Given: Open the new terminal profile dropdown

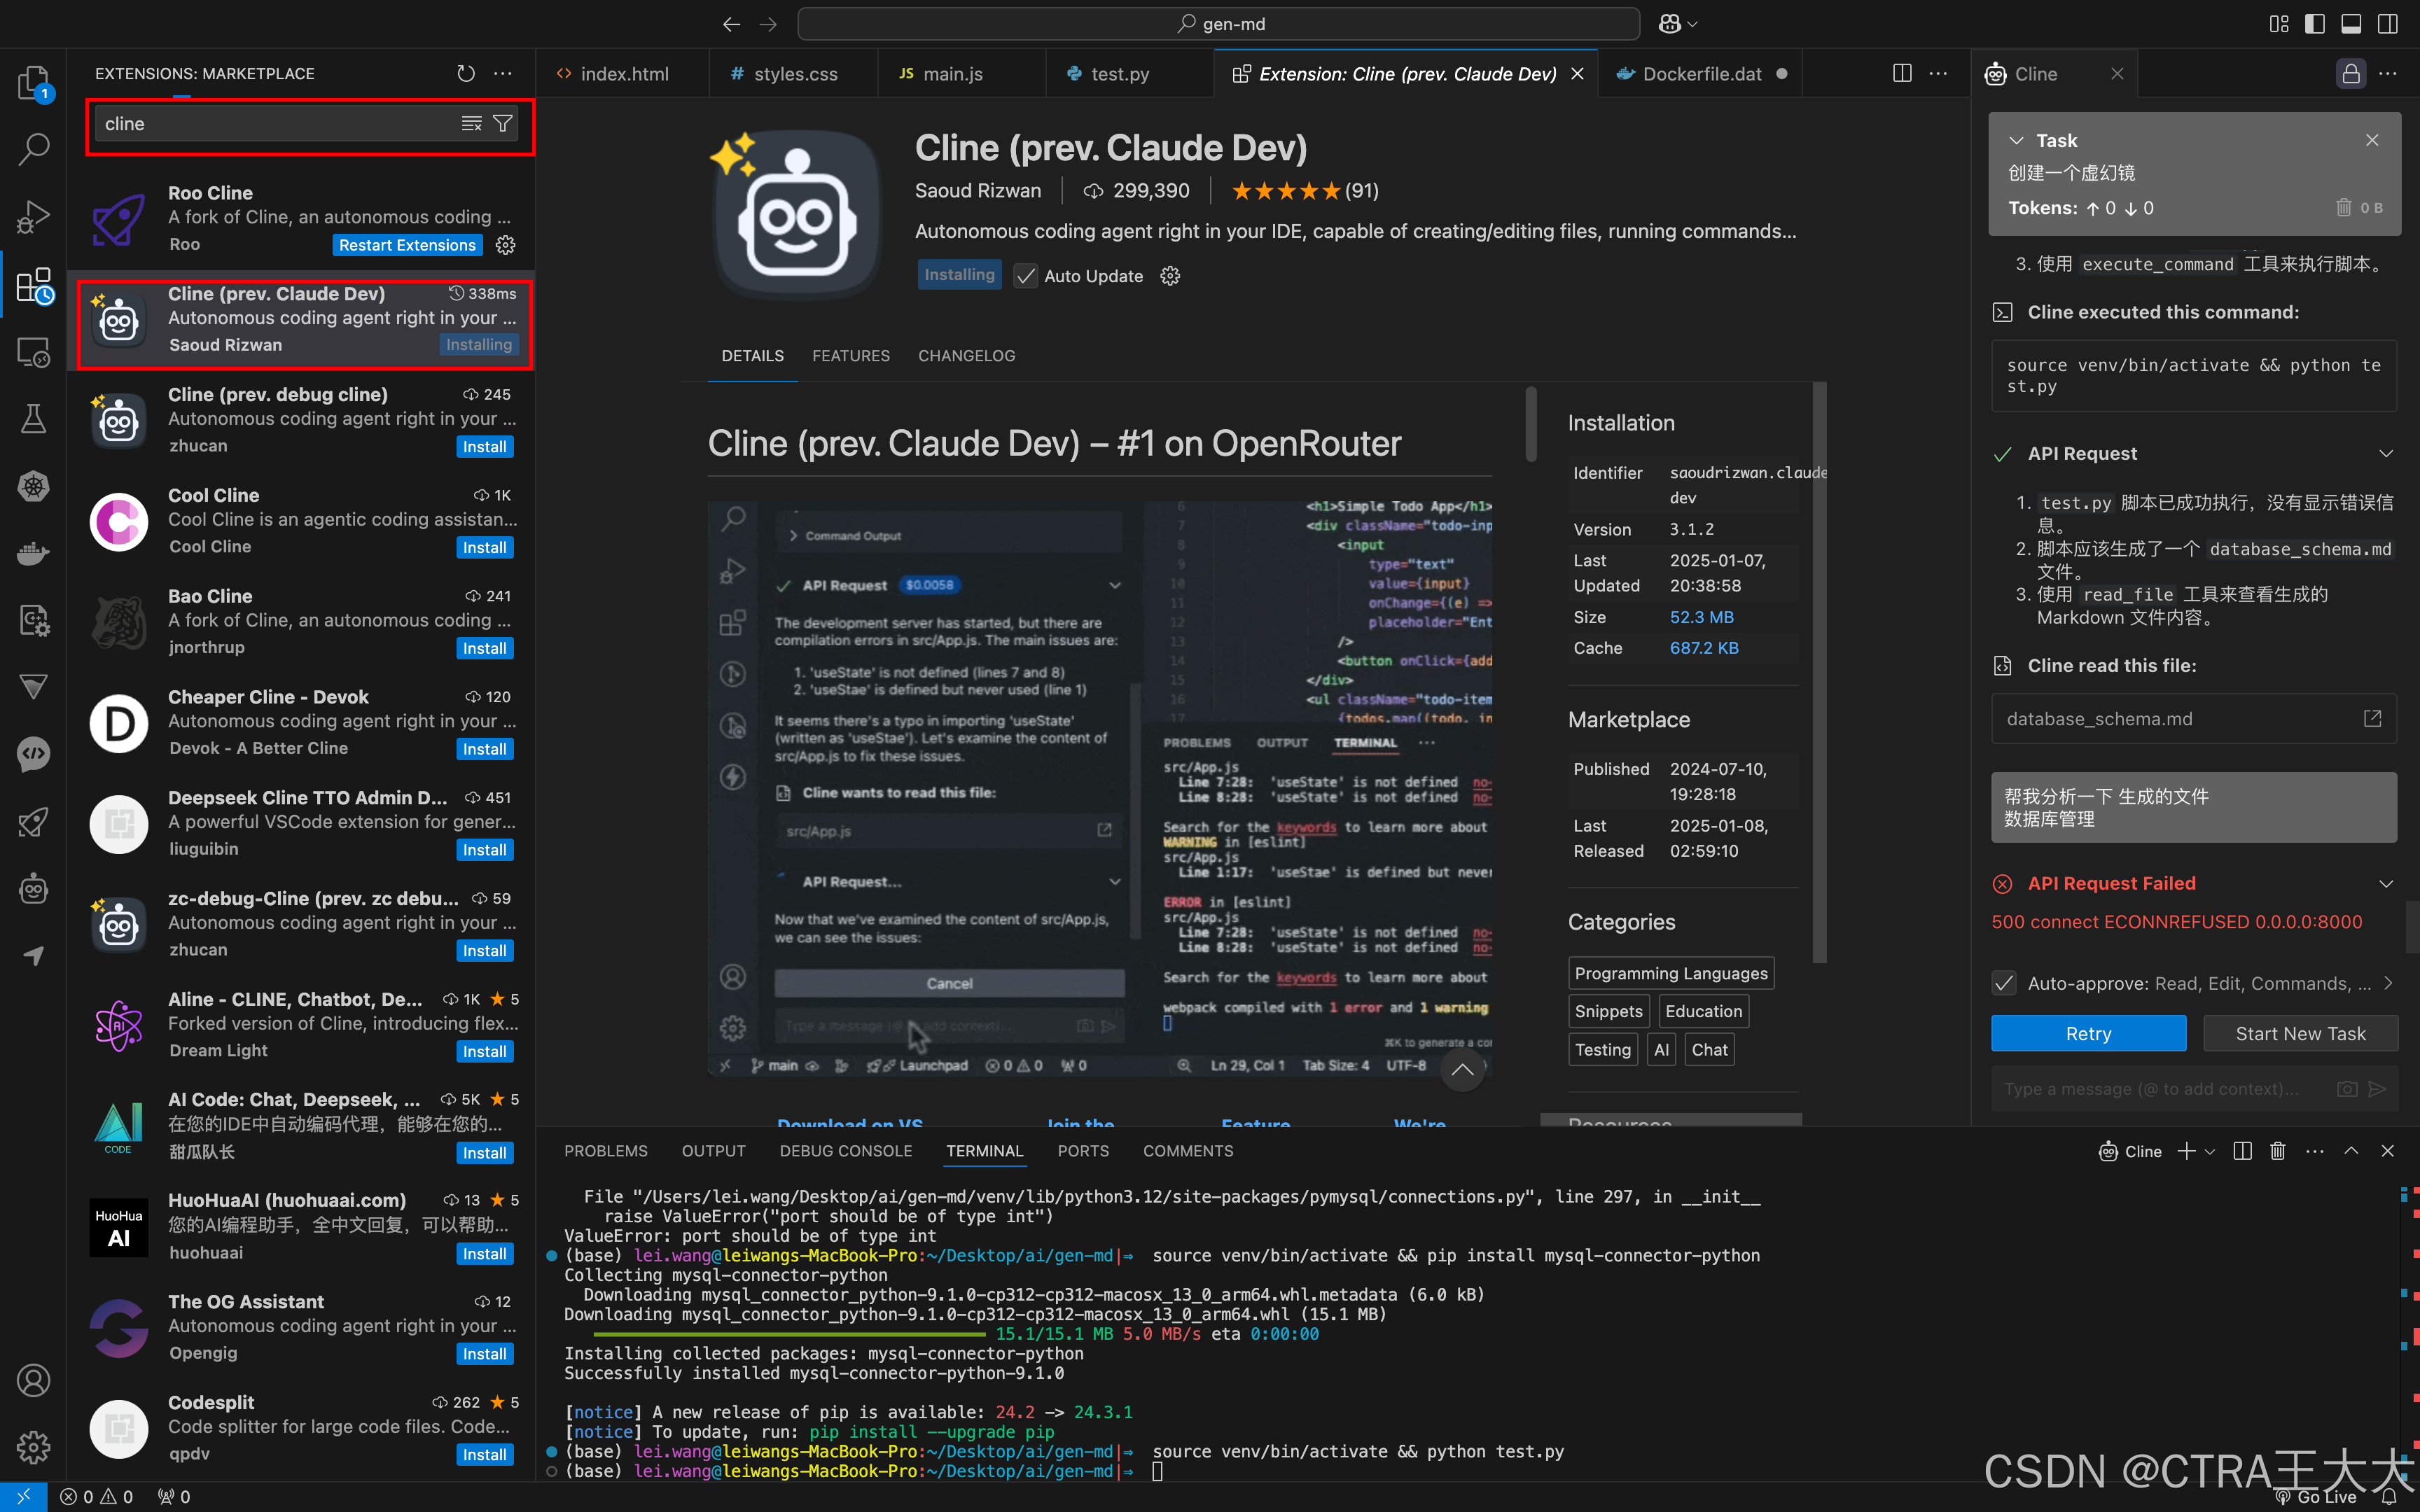Looking at the screenshot, I should 2210,1151.
